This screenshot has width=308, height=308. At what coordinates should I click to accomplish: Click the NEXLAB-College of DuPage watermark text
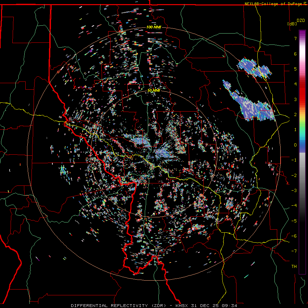[x=274, y=4]
